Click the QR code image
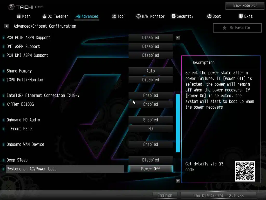This screenshot has width=266, height=200. [x=245, y=171]
